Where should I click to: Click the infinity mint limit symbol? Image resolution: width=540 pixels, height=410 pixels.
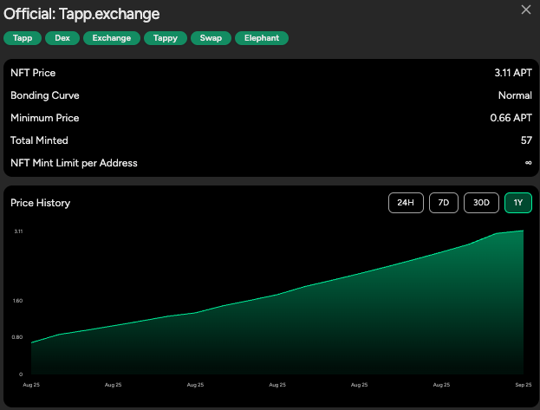tap(528, 163)
